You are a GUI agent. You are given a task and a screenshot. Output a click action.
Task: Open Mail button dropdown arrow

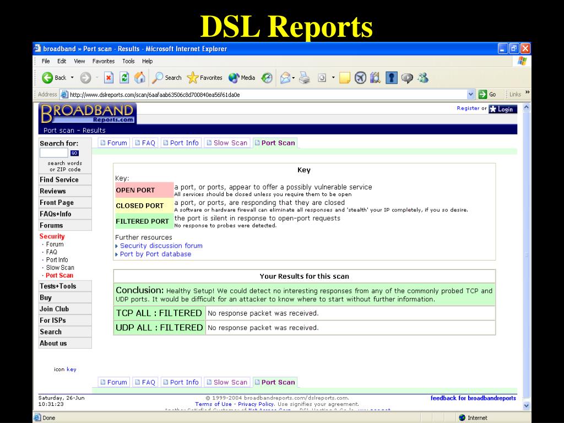(x=294, y=78)
